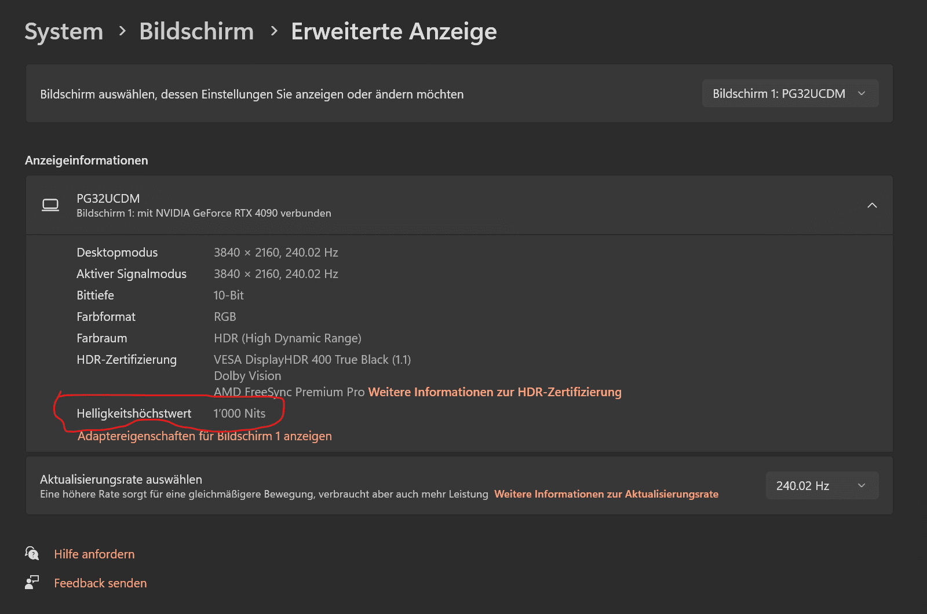Open the Bildschirm 1: PG32UCDM display selector
The width and height of the screenshot is (927, 614).
790,94
